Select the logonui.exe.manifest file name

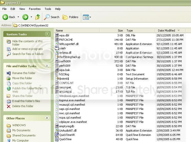tap(72, 100)
